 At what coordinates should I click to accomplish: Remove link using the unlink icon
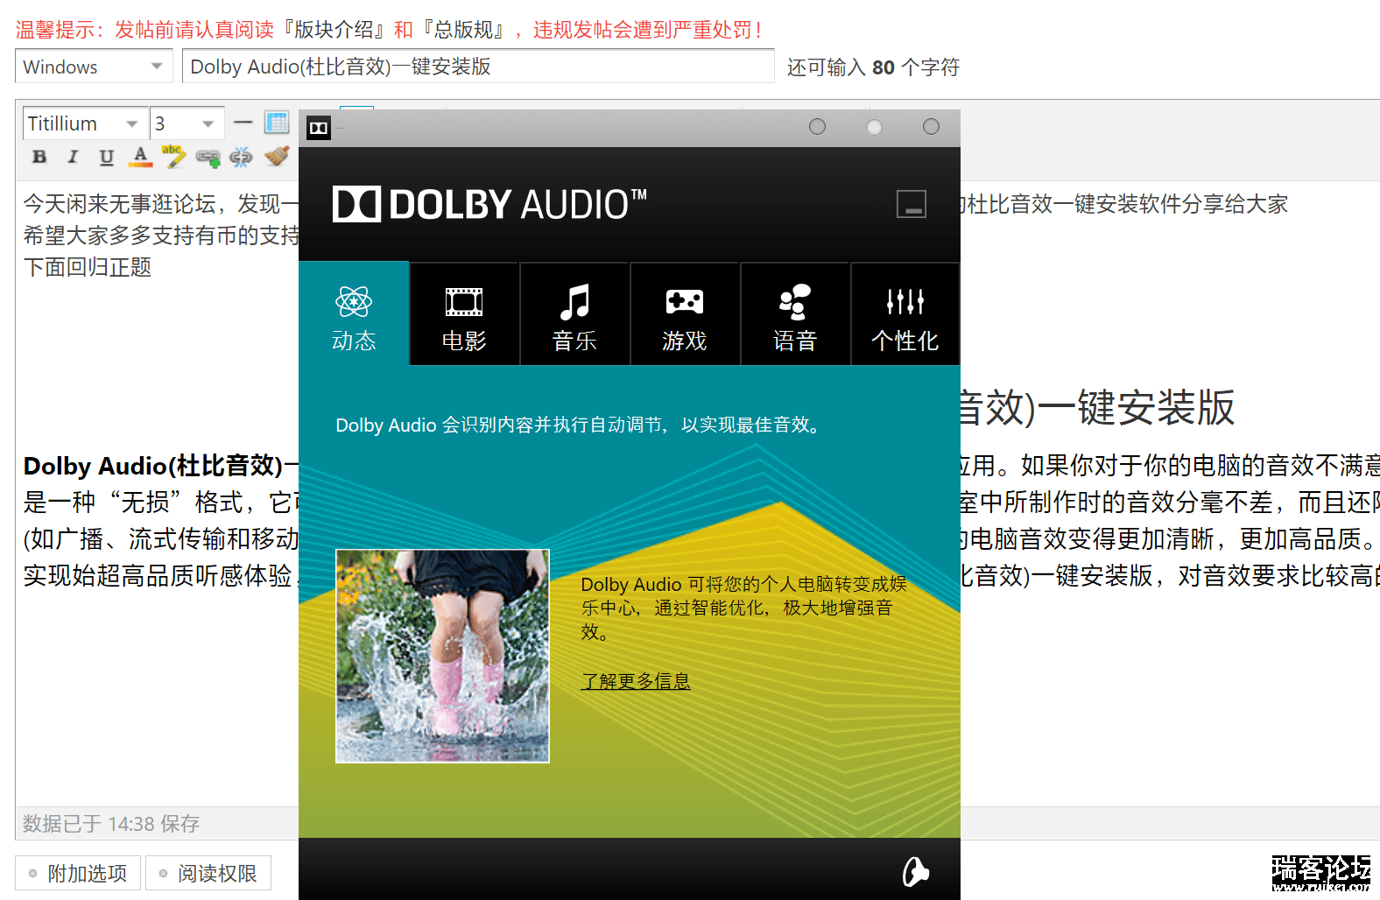[241, 158]
